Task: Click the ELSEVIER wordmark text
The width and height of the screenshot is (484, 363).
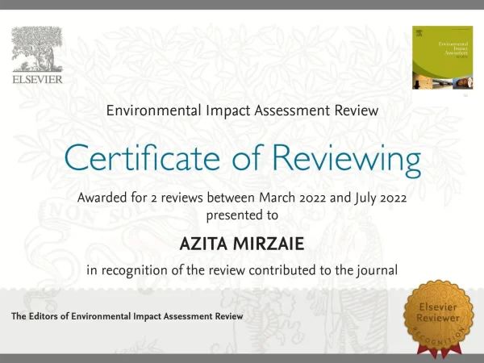Action: coord(37,79)
